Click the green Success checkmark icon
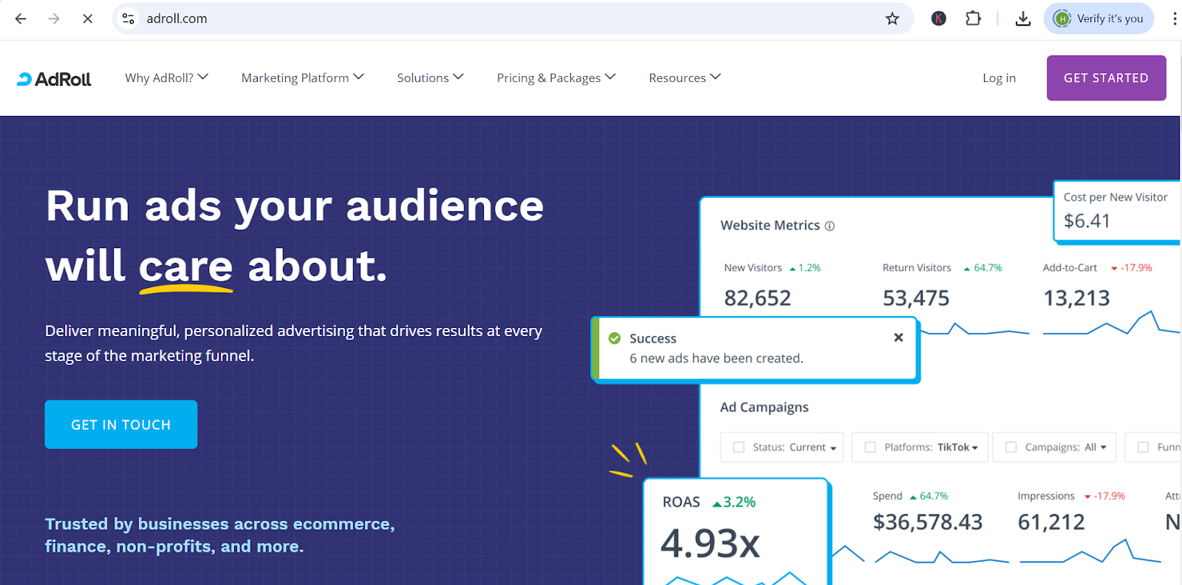1182x585 pixels. tap(615, 338)
